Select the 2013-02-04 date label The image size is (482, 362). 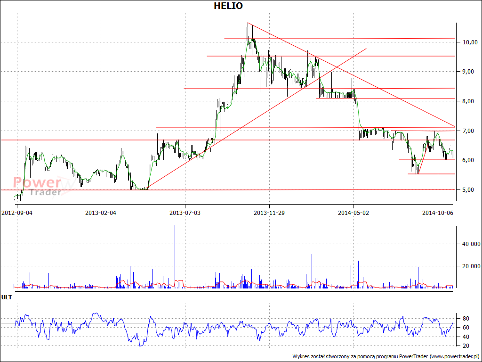(x=101, y=213)
